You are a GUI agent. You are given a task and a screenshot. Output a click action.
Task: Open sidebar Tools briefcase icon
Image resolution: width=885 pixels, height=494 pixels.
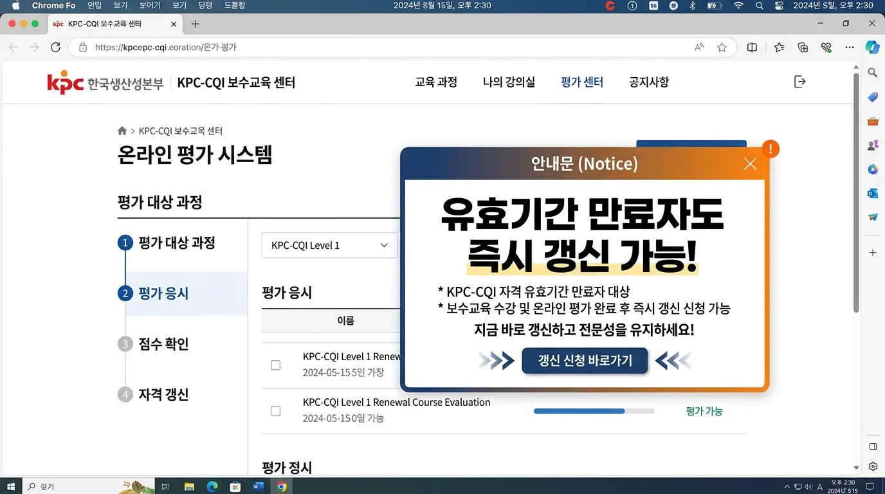pyautogui.click(x=873, y=121)
